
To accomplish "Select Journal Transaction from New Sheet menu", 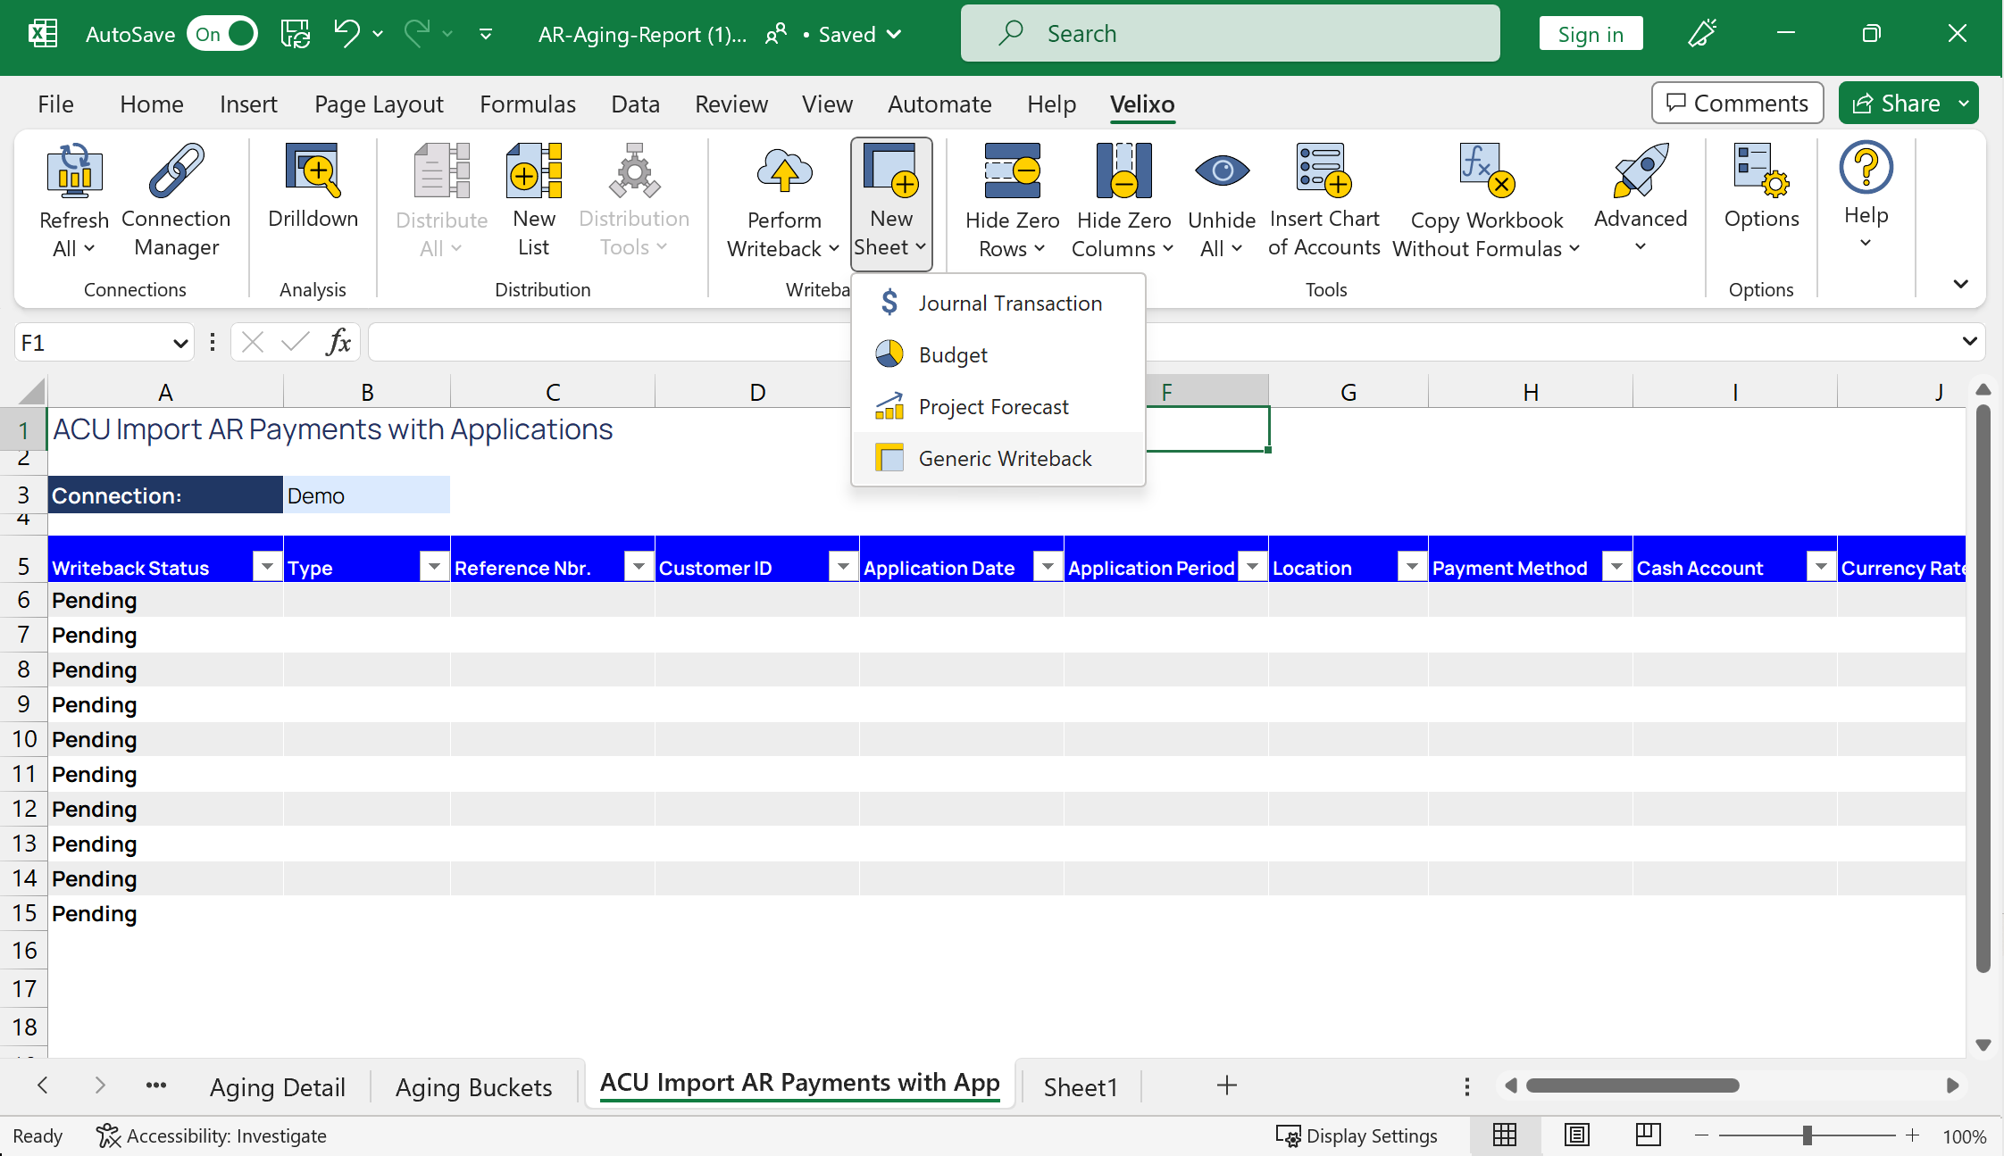I will (x=998, y=303).
